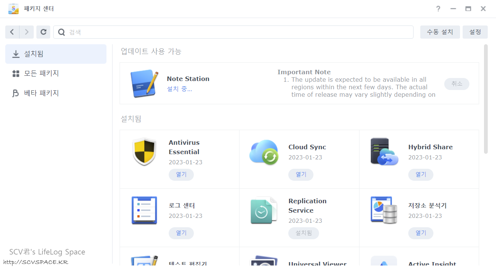This screenshot has width=496, height=270.
Task: Click the Hybrid Share title text
Action: click(x=430, y=147)
